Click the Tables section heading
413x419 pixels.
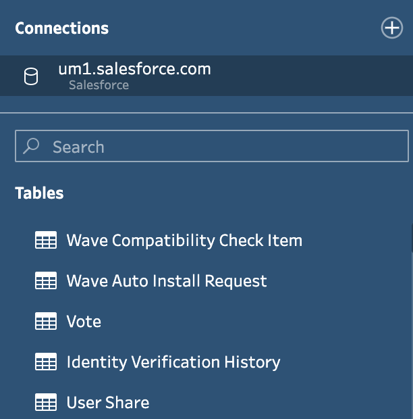point(39,193)
